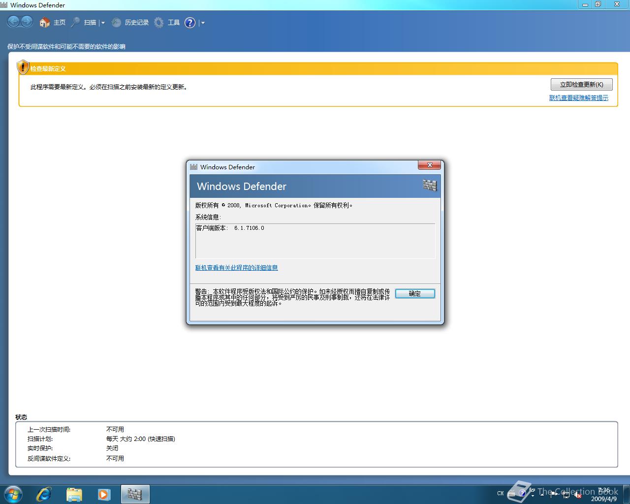Screen dimensions: 630x504
Task: Open the 联机查看疑难解答提示 link
Action: (579, 98)
